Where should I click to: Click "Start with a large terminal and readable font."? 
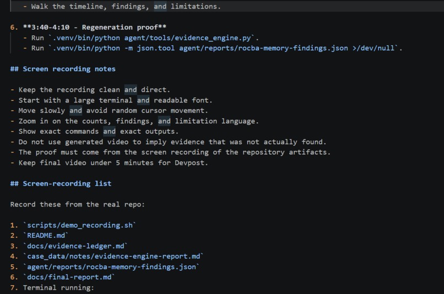tap(111, 100)
